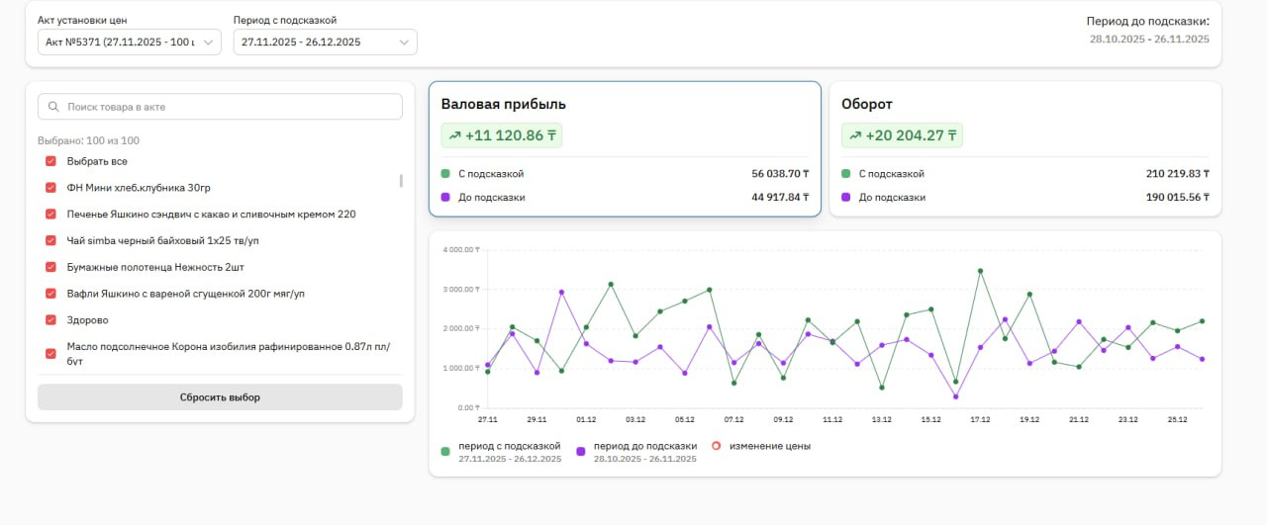Click the Выбрано: 100 из 100 label

coord(88,140)
